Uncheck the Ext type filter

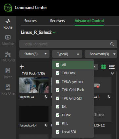pyautogui.click(x=57, y=107)
